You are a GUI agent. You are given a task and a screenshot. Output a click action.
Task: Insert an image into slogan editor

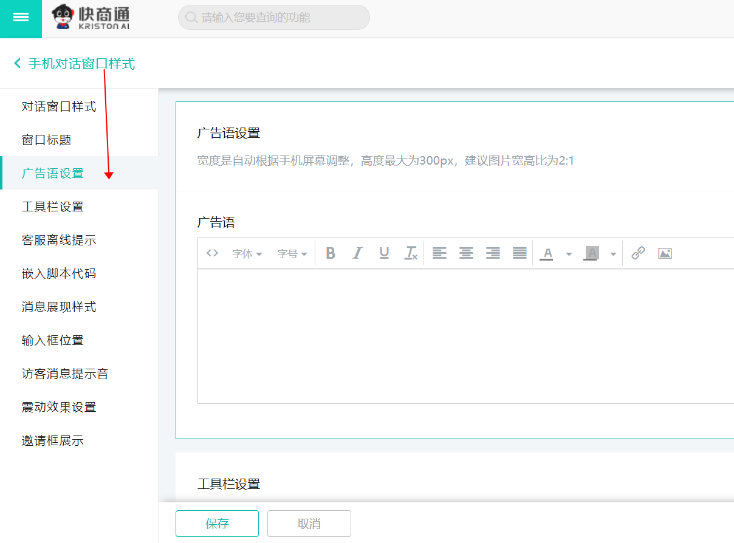tap(665, 253)
